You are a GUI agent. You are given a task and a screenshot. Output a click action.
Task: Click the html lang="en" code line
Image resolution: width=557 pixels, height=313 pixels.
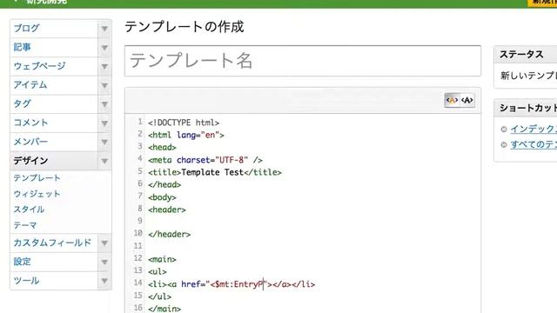[186, 136]
